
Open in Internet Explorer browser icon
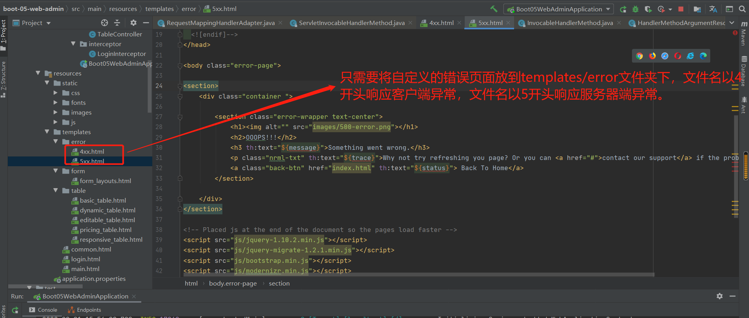click(691, 56)
